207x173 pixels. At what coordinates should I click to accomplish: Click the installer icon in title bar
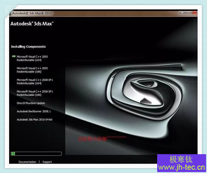tap(10, 13)
